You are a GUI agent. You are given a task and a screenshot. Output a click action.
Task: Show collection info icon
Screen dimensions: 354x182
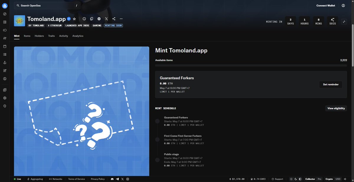[84, 19]
